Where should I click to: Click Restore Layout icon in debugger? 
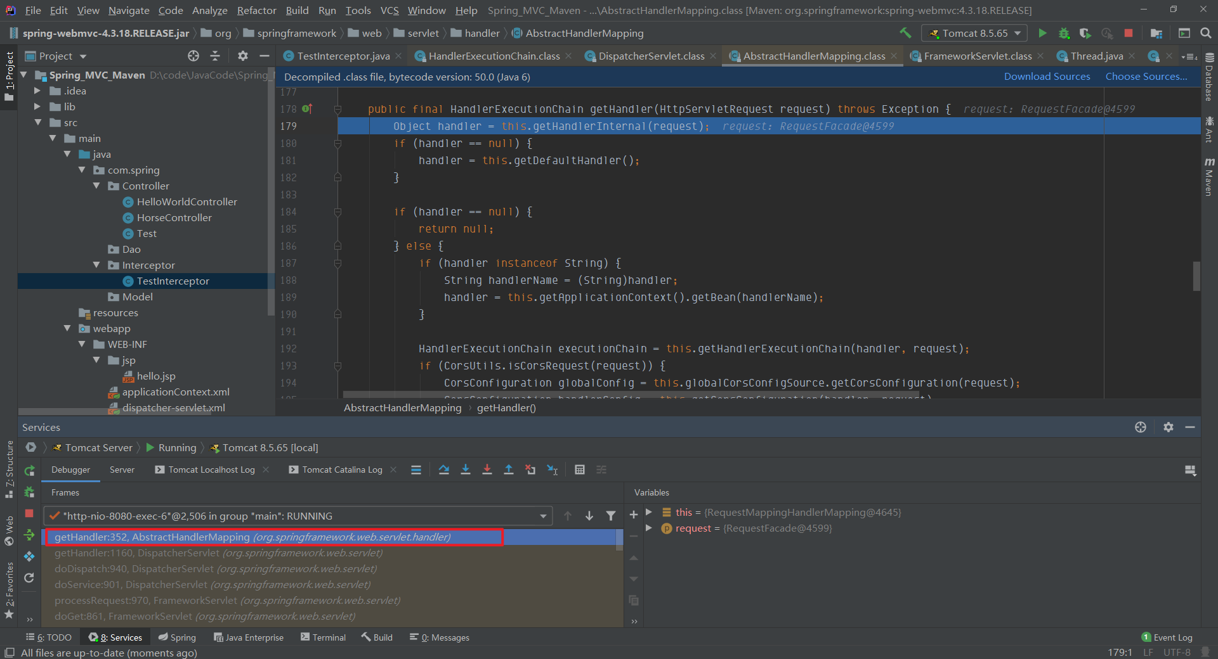1190,470
